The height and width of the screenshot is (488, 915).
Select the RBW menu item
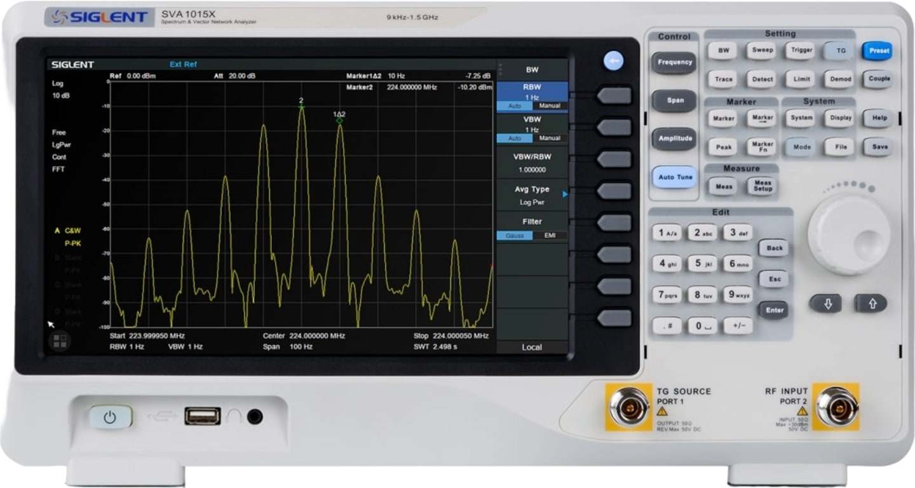[532, 97]
